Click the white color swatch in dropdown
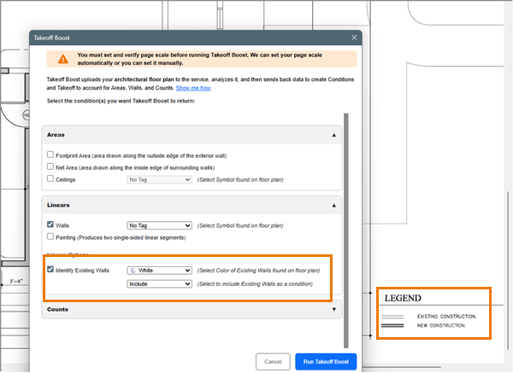The height and width of the screenshot is (373, 513). [x=133, y=271]
